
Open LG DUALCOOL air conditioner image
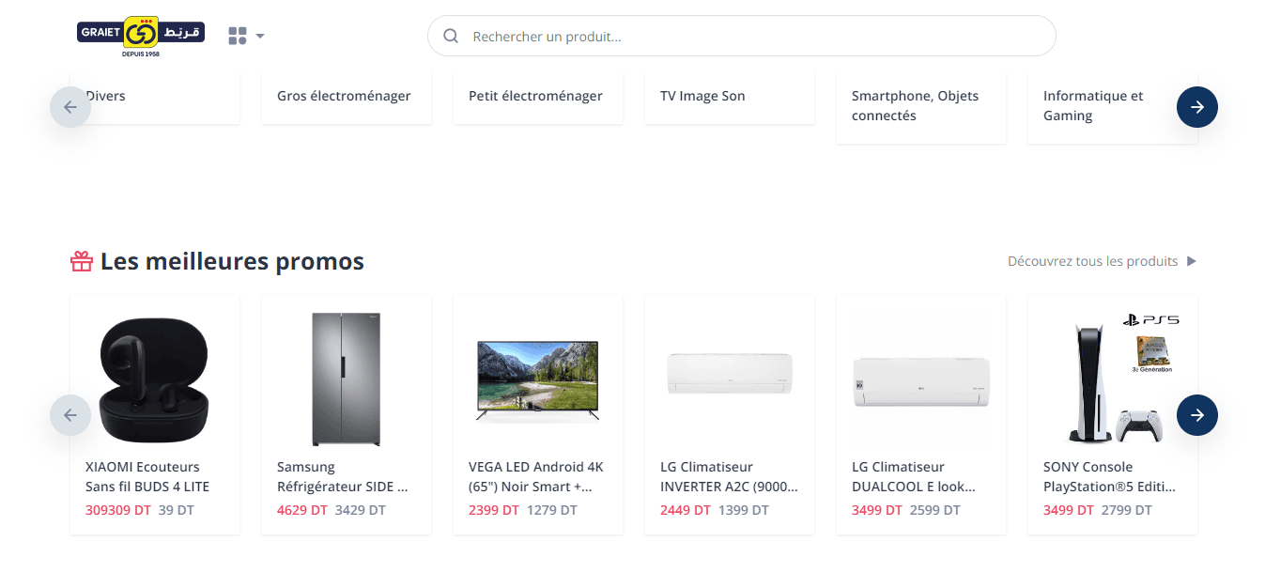tap(921, 381)
